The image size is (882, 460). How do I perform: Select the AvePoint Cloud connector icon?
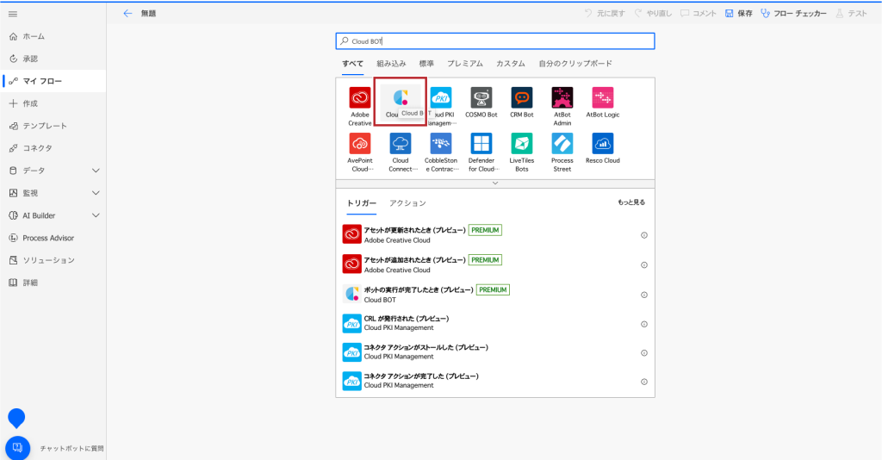coord(360,144)
